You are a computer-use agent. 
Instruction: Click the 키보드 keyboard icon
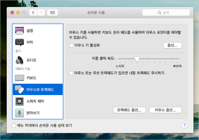tap(20, 78)
